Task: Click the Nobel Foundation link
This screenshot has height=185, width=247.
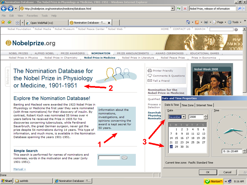Action: tap(19, 29)
